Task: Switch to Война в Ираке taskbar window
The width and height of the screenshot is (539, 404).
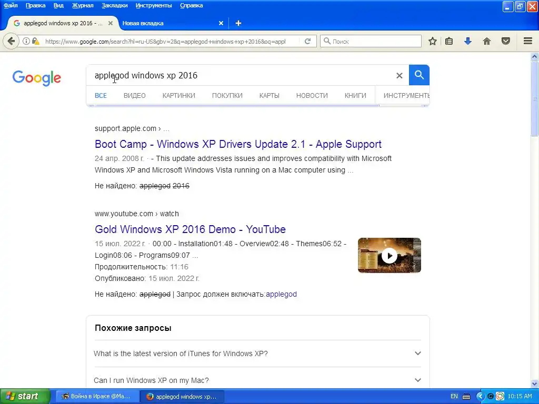Action: (x=97, y=397)
